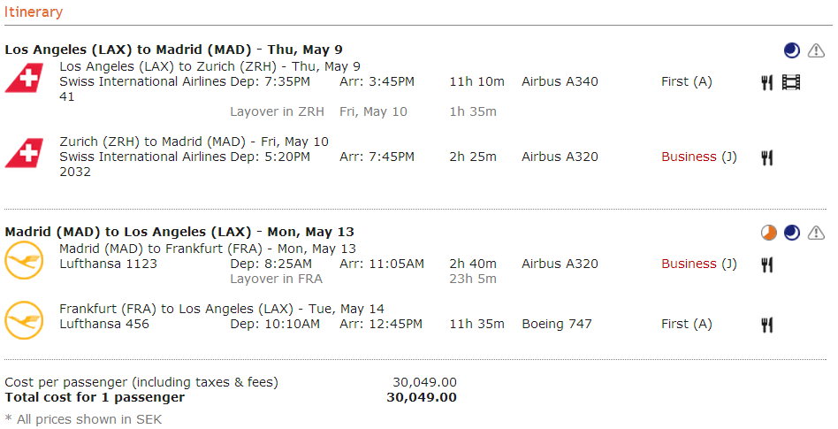The height and width of the screenshot is (429, 838).
Task: Click the Los Angeles to Madrid trip header
Action: point(173,50)
